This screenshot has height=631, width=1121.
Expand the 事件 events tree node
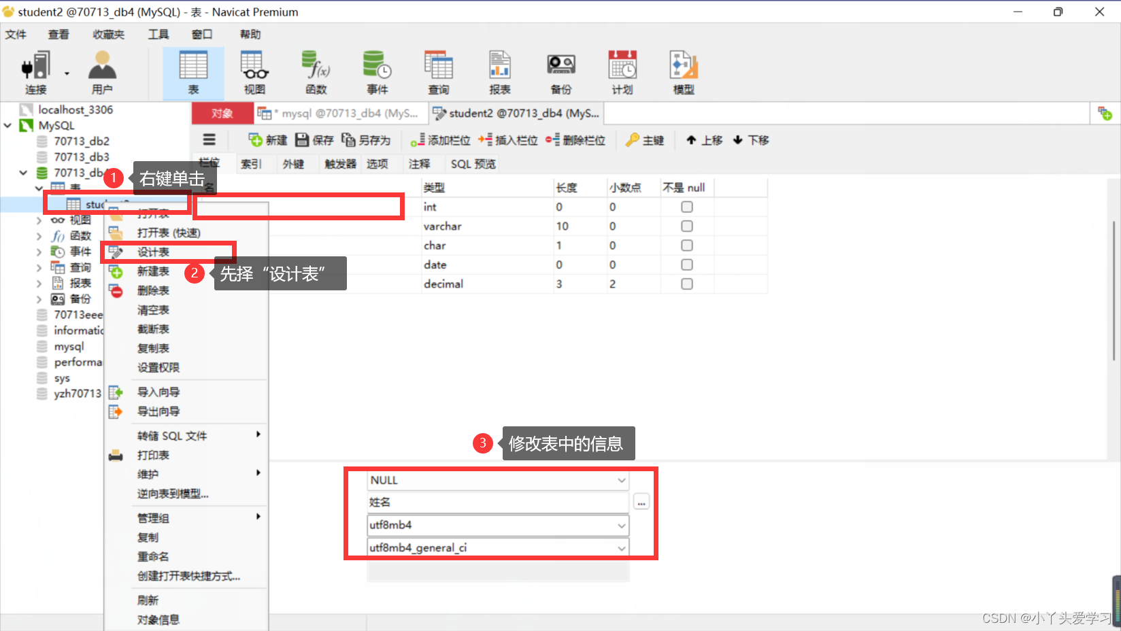tap(39, 252)
